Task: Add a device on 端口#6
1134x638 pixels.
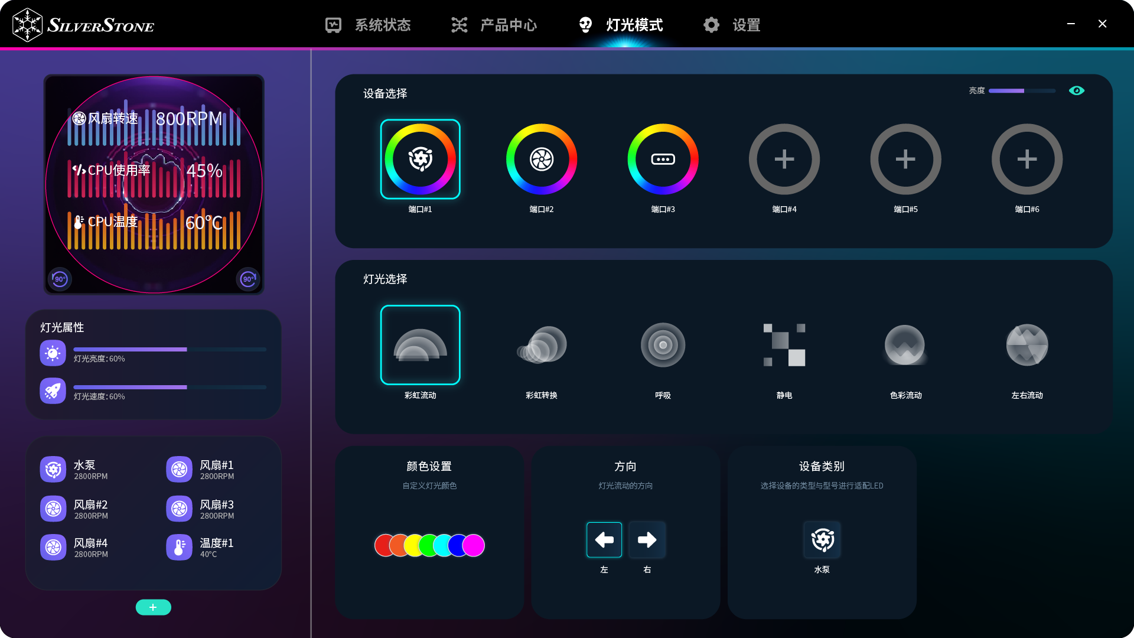Action: pos(1027,159)
